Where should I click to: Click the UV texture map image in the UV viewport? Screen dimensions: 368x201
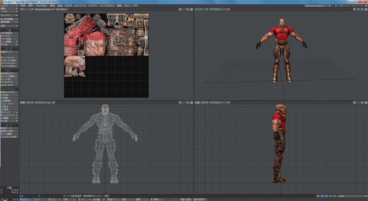(106, 56)
